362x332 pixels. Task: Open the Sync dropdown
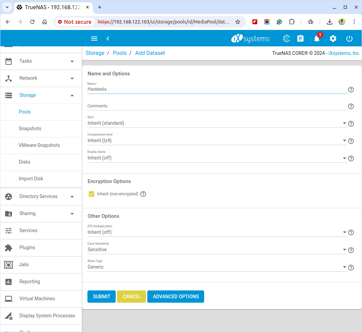217,123
